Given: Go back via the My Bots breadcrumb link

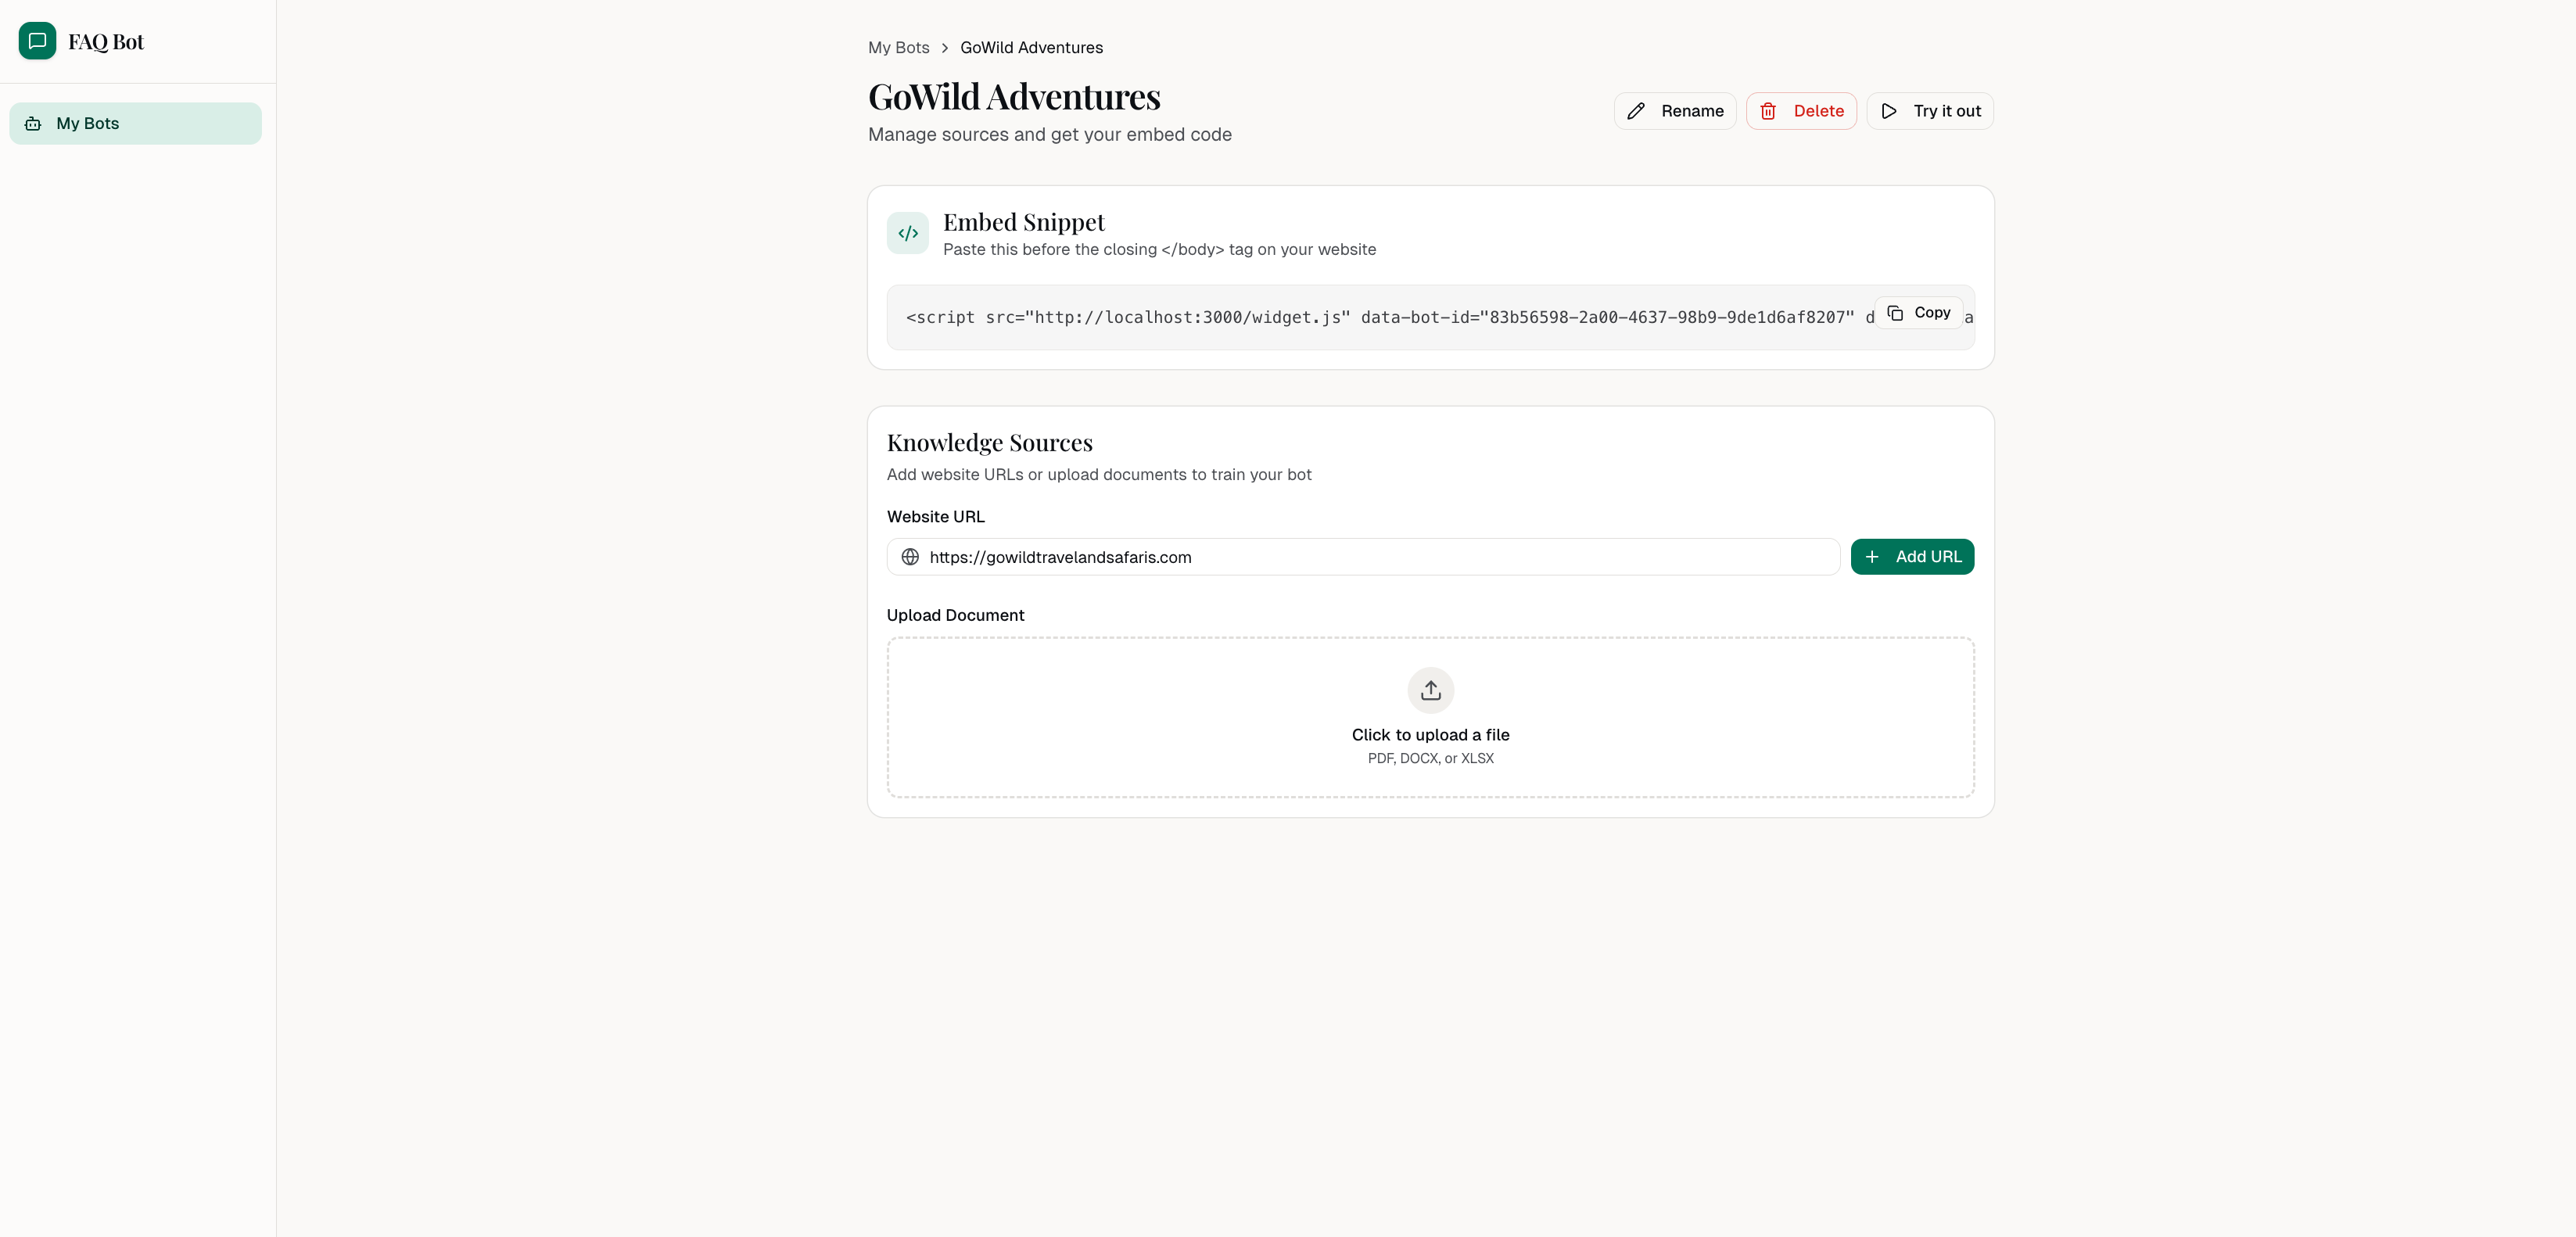Looking at the screenshot, I should (898, 48).
